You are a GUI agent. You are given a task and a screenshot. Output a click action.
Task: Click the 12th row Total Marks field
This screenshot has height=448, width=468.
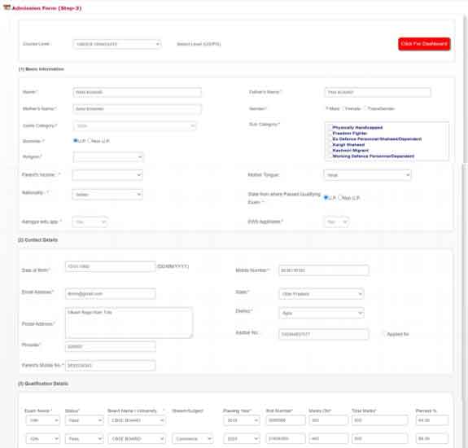(379, 439)
